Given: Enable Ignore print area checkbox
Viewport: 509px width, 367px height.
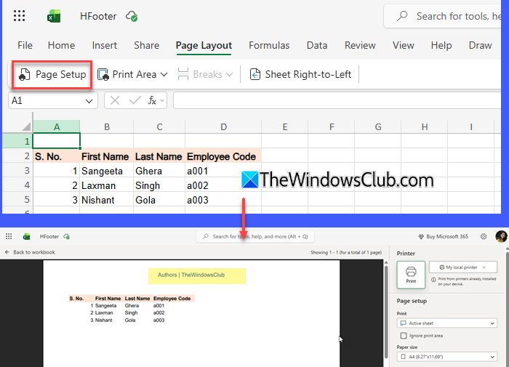Looking at the screenshot, I should 404,336.
